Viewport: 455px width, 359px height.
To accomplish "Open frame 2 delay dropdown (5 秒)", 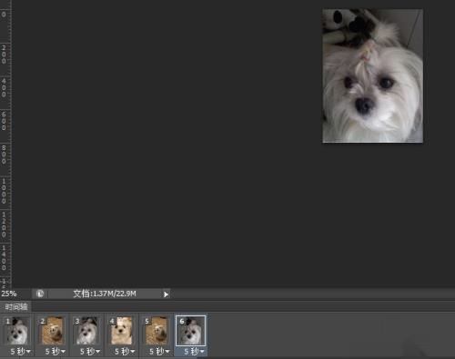I will click(x=55, y=352).
